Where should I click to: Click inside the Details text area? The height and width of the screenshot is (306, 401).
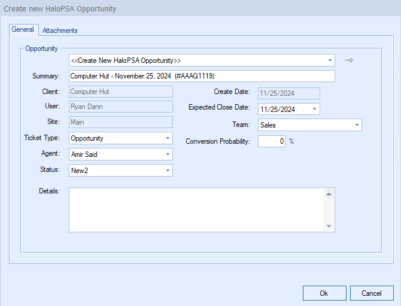coord(196,210)
